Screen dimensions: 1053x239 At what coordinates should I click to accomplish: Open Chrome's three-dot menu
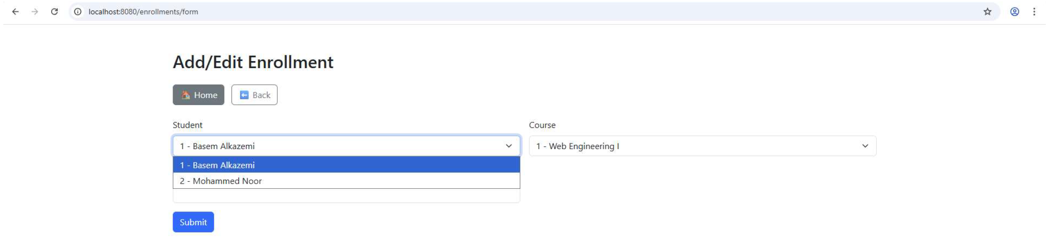point(1034,12)
